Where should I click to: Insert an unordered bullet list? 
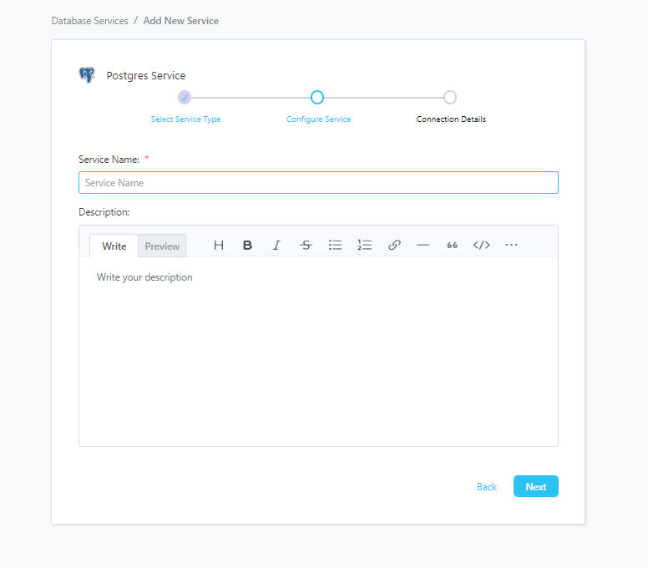point(335,245)
